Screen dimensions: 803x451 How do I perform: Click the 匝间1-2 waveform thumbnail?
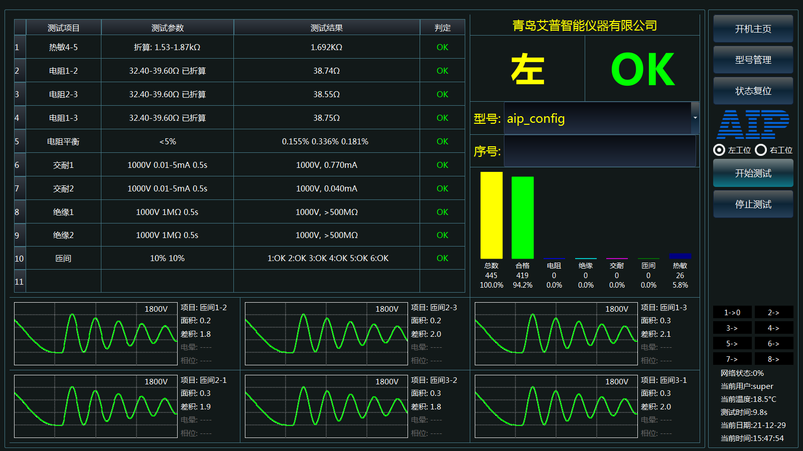(95, 334)
